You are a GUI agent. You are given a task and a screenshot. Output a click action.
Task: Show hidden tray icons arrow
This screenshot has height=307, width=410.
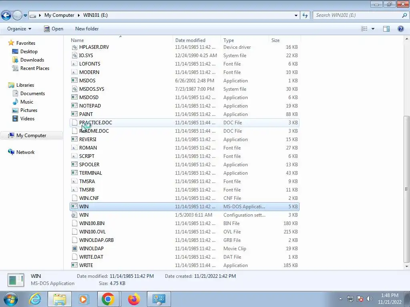click(340, 299)
